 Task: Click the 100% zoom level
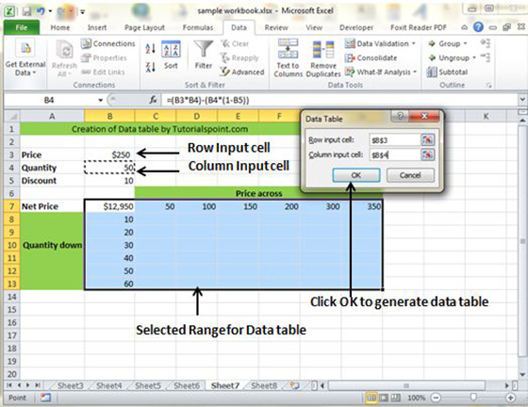(x=416, y=398)
